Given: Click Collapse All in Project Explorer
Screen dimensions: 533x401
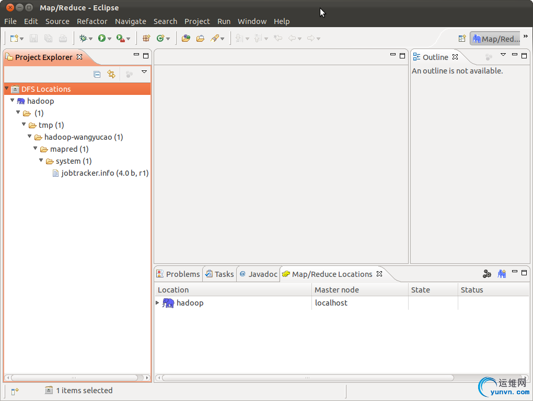Looking at the screenshot, I should pyautogui.click(x=97, y=74).
